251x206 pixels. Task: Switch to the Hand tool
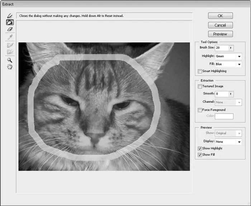(10, 67)
